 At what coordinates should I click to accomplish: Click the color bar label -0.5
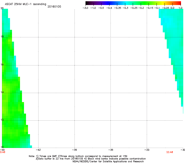[101, 8]
